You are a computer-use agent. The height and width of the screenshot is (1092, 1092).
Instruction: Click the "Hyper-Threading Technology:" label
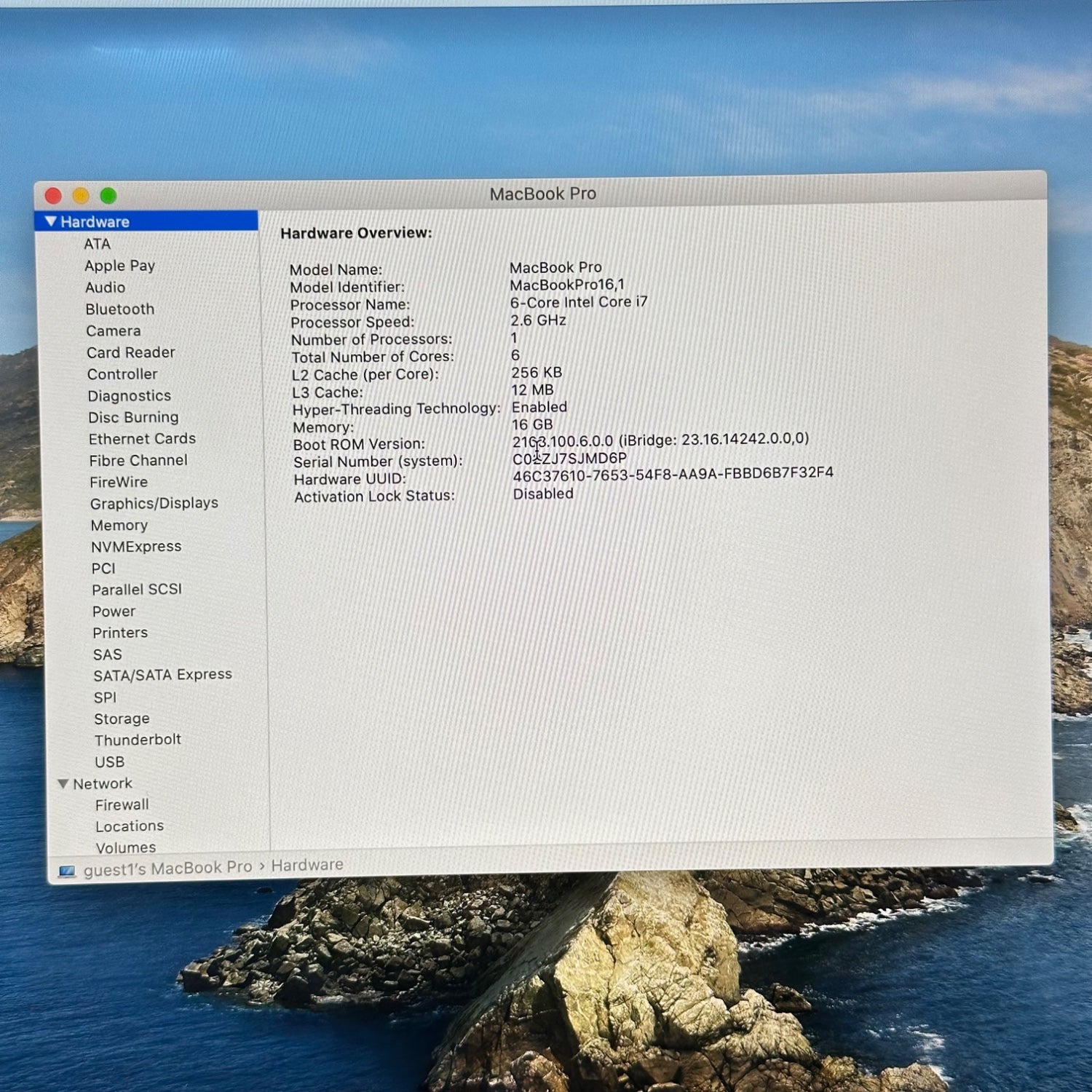coord(396,409)
